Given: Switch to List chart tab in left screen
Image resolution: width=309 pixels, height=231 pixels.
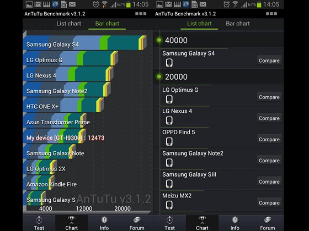Looking at the screenshot, I should coord(68,24).
